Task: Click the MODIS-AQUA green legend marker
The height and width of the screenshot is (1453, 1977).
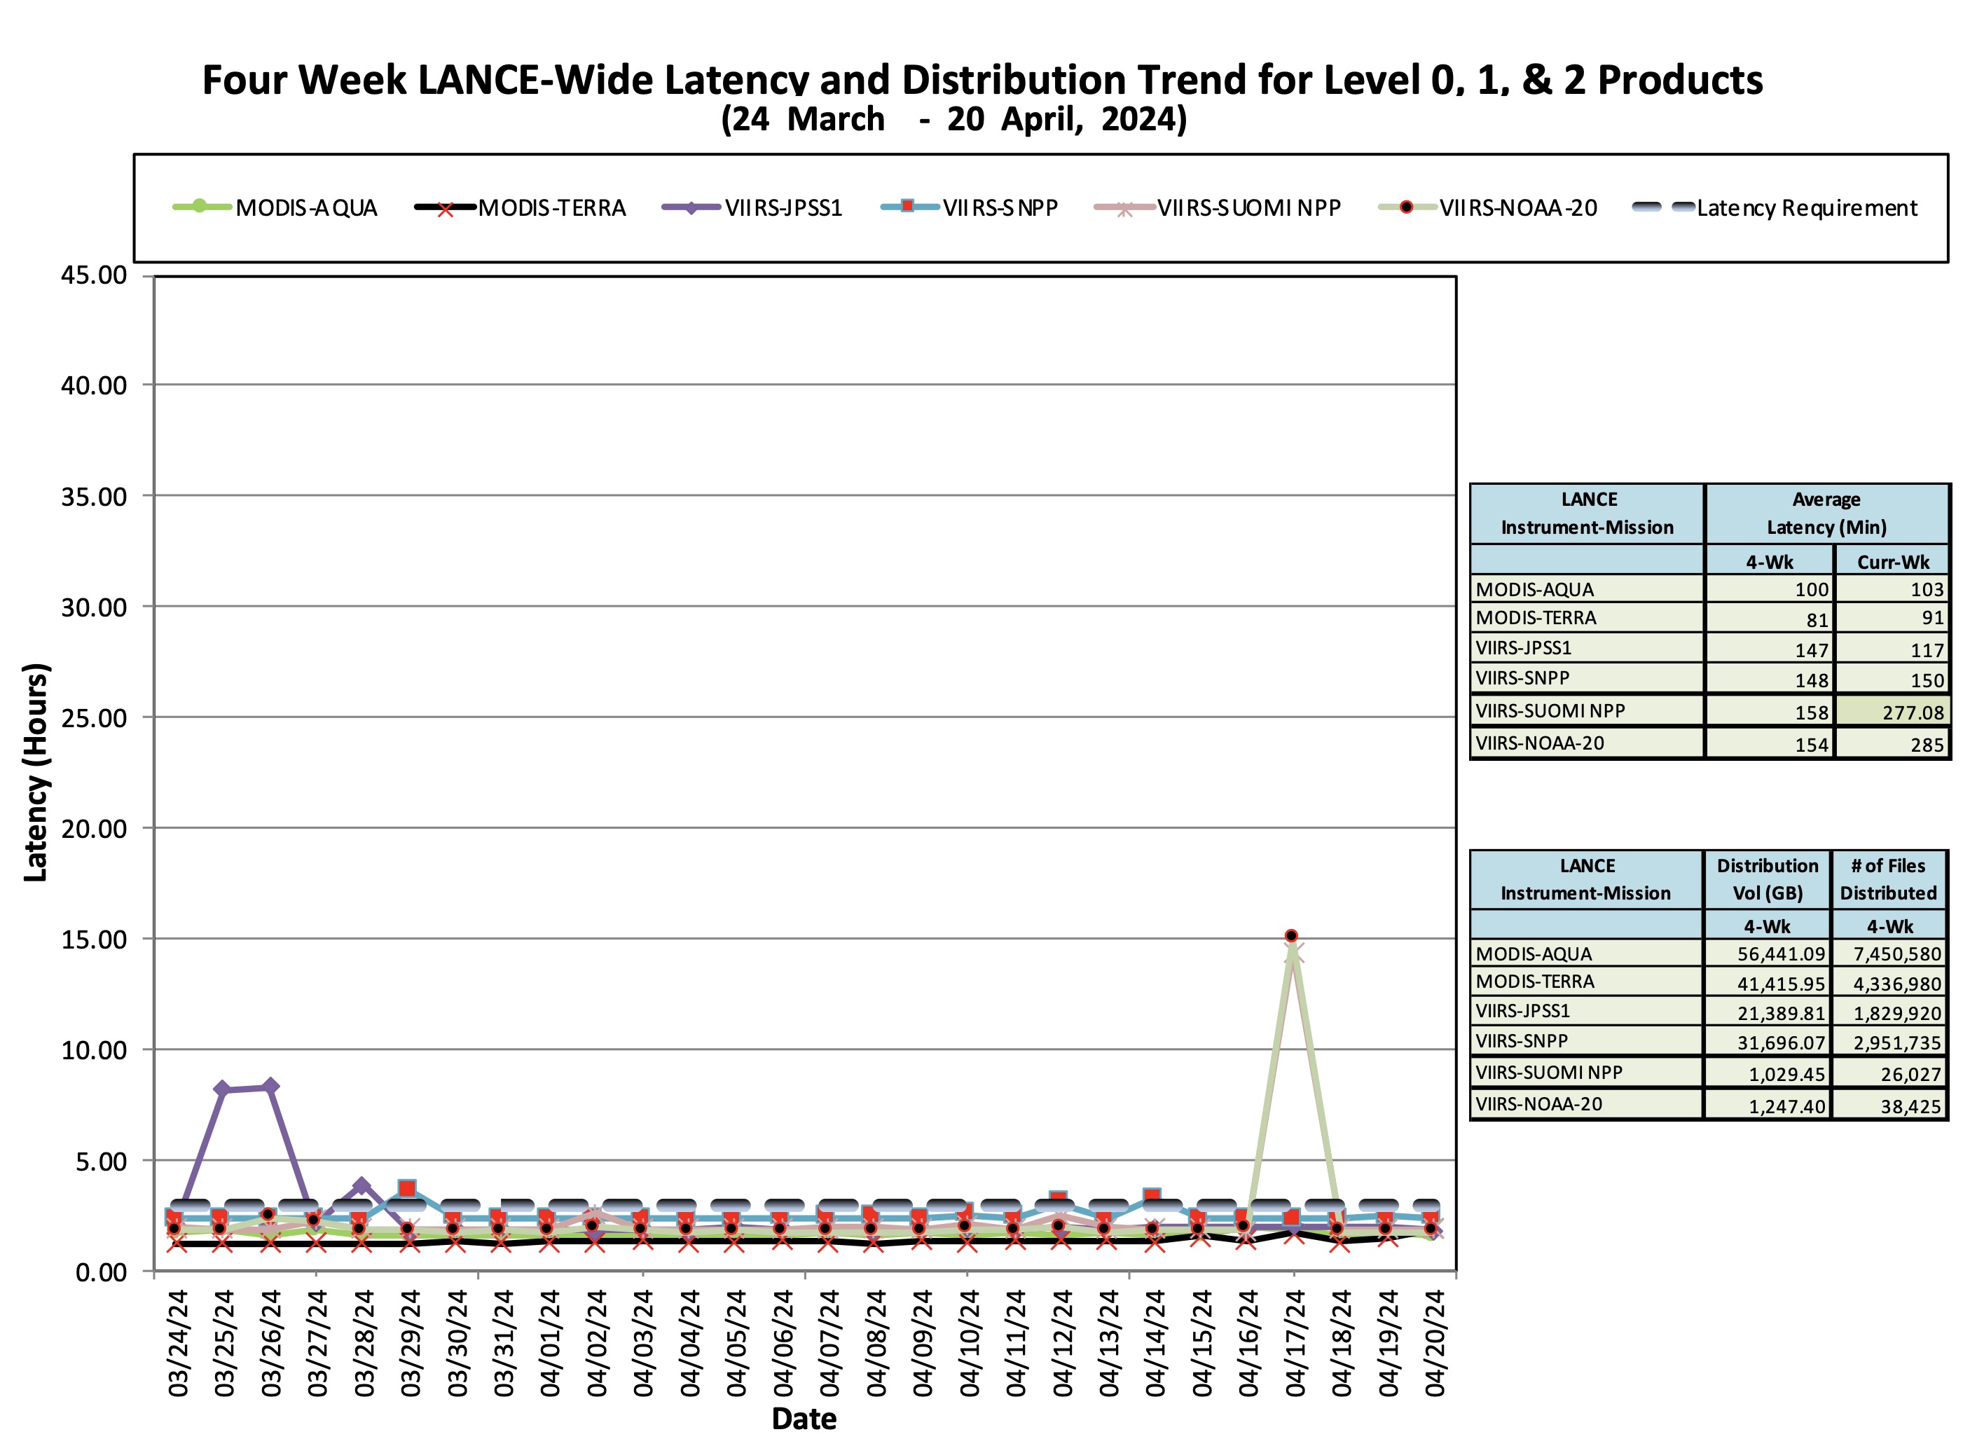Action: (200, 207)
